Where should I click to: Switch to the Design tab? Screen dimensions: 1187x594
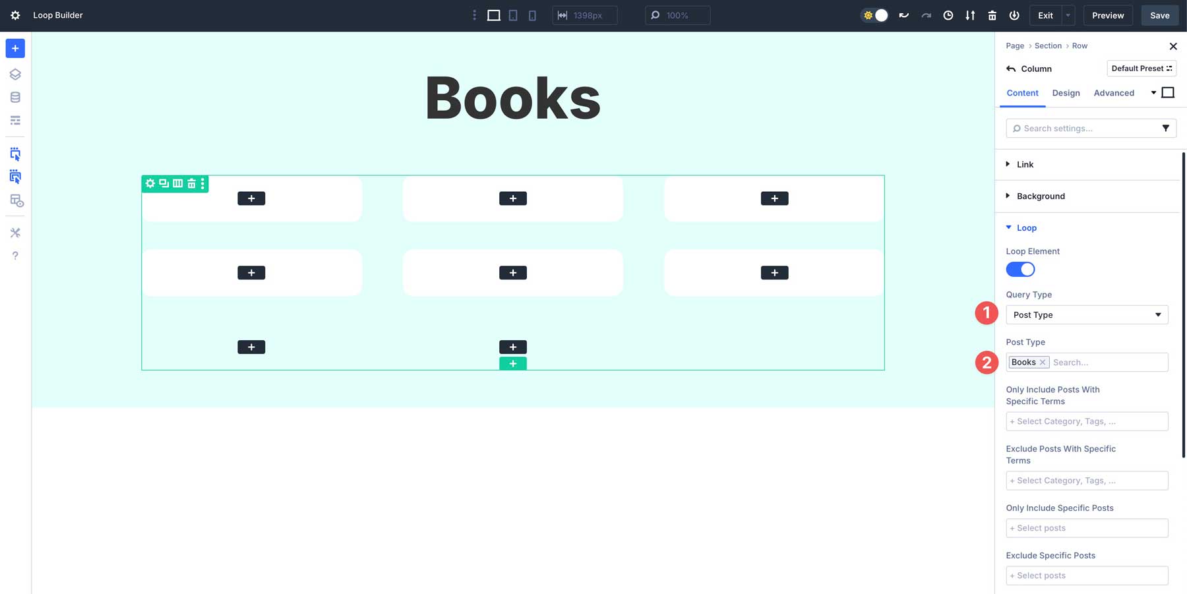[1066, 93]
